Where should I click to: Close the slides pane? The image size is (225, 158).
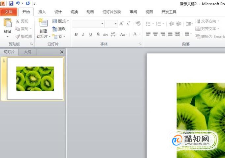[x=62, y=52]
